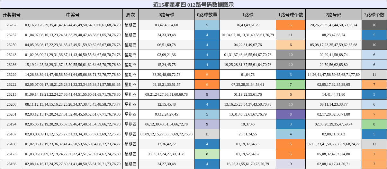
Task: Click the 0路号球 cell 24,27,30,48
Action: point(166,164)
